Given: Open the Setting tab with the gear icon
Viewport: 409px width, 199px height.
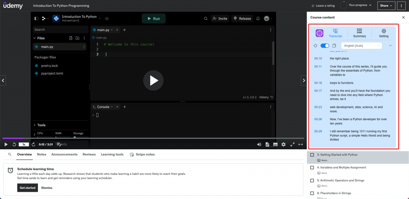Looking at the screenshot, I should pyautogui.click(x=384, y=33).
